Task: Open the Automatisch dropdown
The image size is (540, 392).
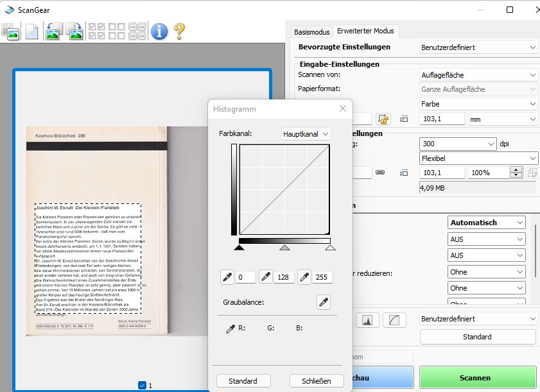Action: coord(487,223)
